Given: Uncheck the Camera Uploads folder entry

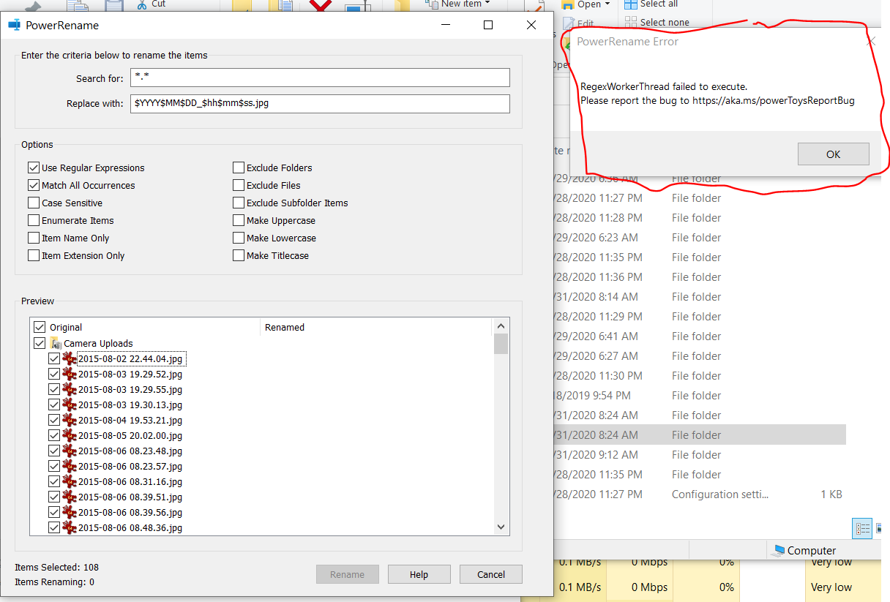Looking at the screenshot, I should tap(40, 342).
